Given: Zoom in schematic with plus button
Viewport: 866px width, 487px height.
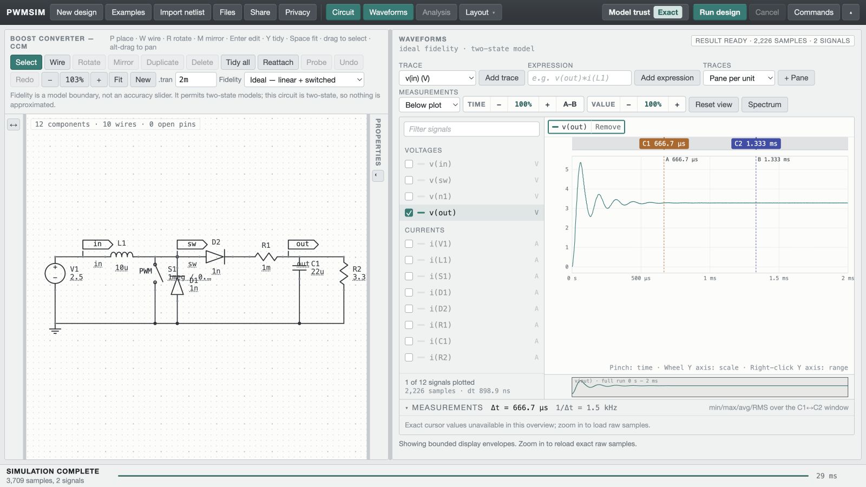Looking at the screenshot, I should tap(99, 80).
